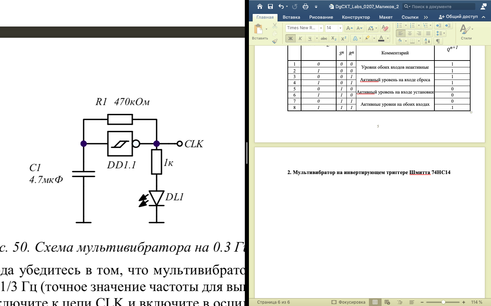Open the Ссылки ribbon tab

(x=410, y=17)
